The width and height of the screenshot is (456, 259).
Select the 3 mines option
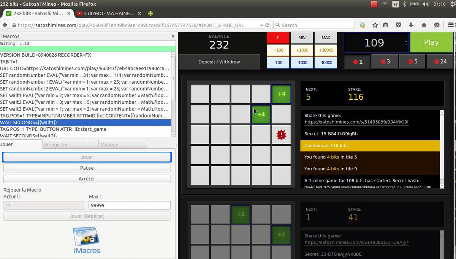384,61
